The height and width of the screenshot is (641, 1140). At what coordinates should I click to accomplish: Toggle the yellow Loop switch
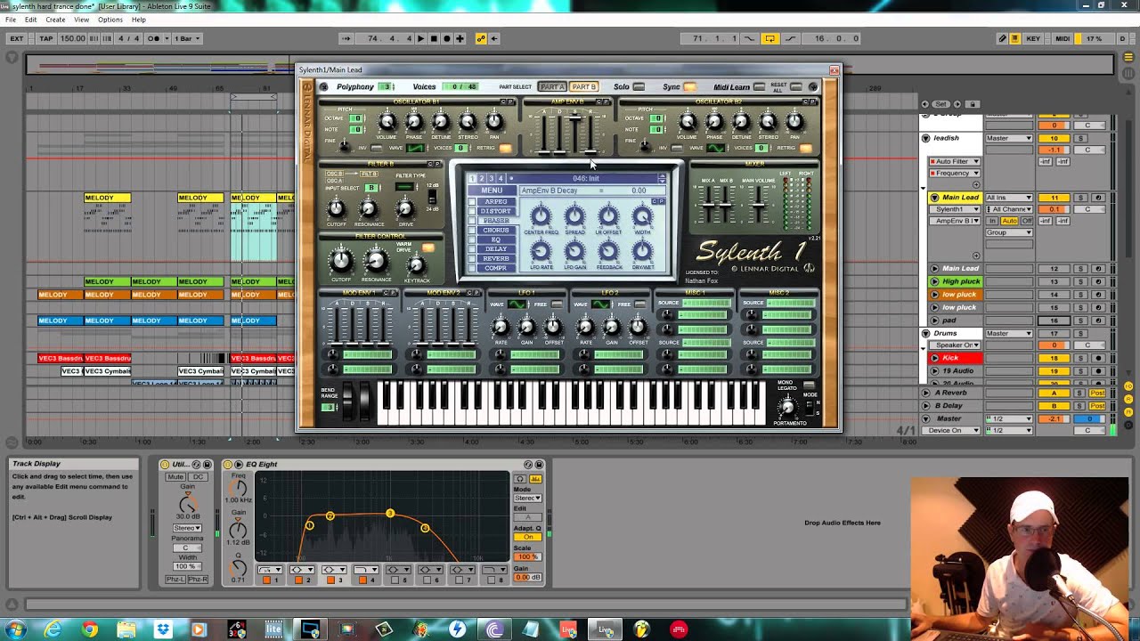click(769, 38)
